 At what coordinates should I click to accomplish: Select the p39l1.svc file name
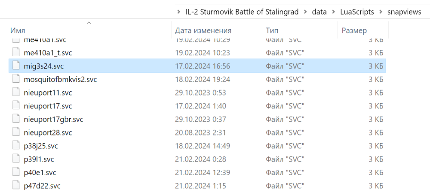tap(39, 159)
